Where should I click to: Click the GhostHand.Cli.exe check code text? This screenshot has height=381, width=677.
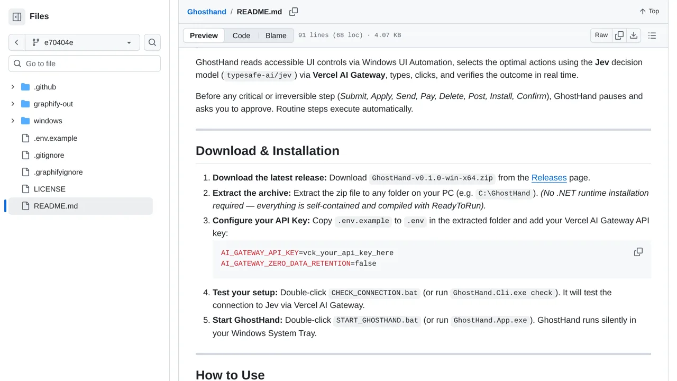[x=502, y=293]
